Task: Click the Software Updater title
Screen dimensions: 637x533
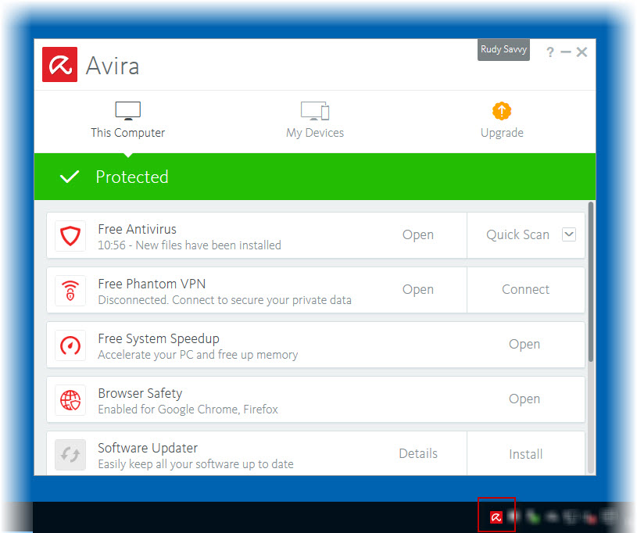Action: point(148,448)
